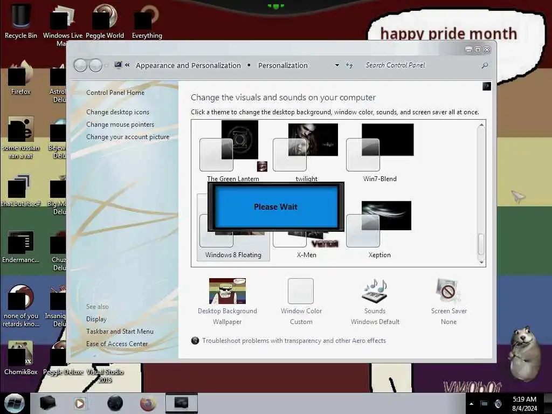Click the theme list scroll up arrow
This screenshot has height=414, width=552.
point(481,125)
